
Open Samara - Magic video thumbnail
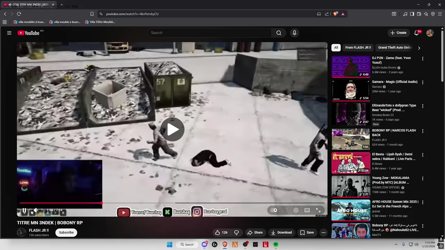click(x=351, y=91)
